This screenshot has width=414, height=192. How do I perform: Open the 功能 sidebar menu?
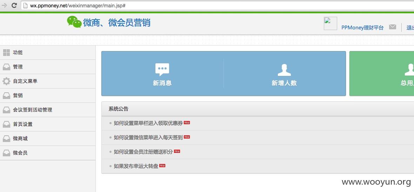[48, 52]
